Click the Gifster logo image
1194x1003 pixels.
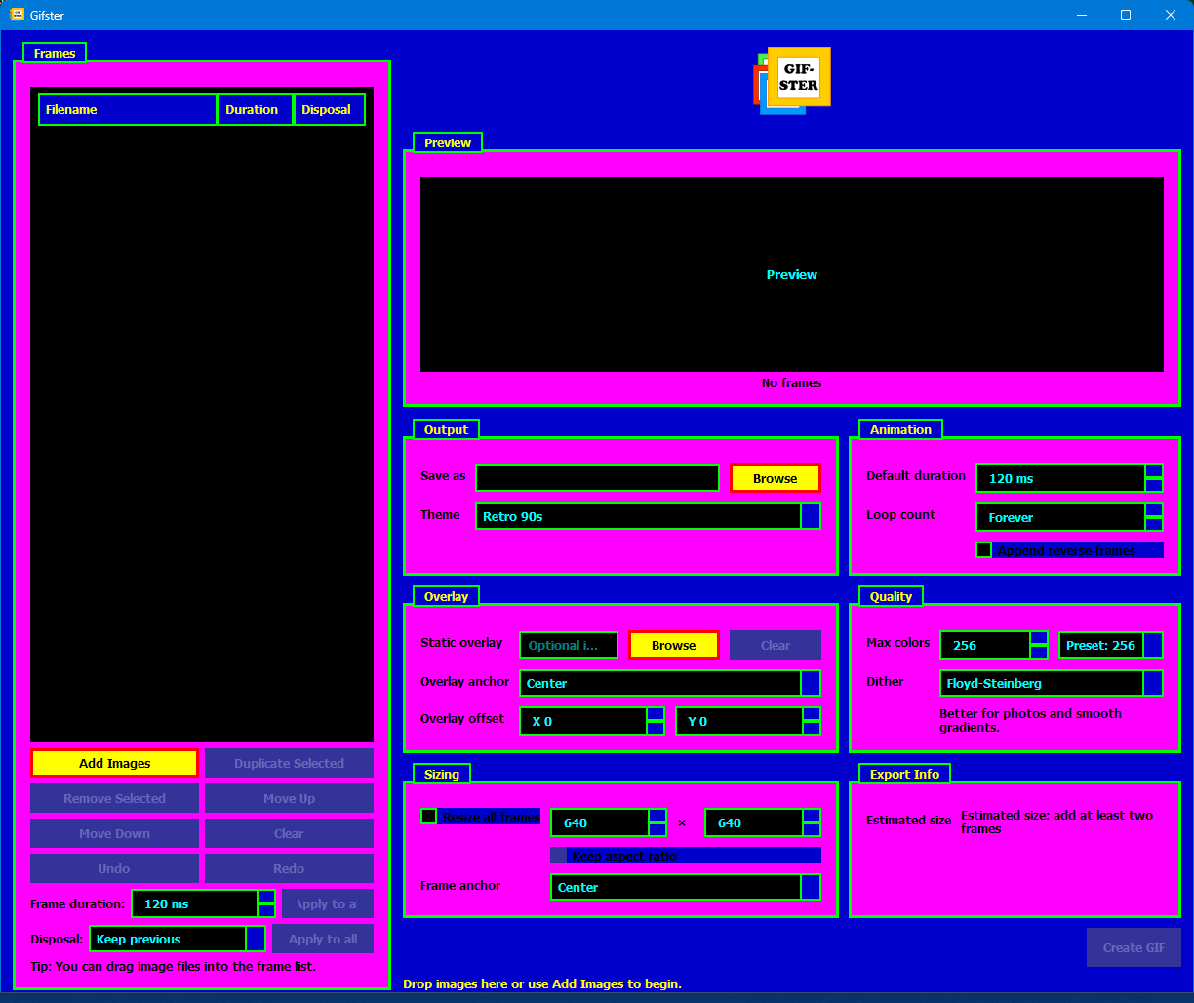click(792, 81)
